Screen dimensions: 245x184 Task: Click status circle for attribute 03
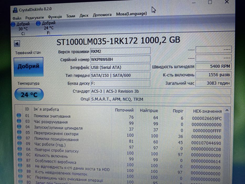19,121
